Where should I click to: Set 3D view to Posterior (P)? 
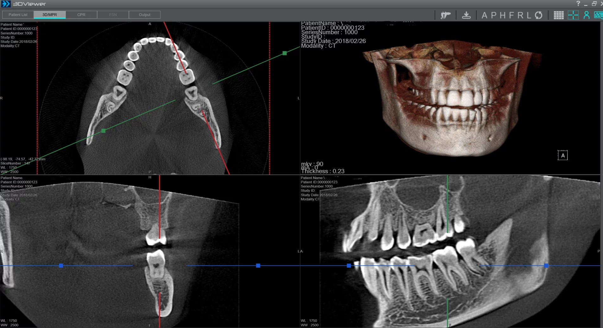click(493, 15)
